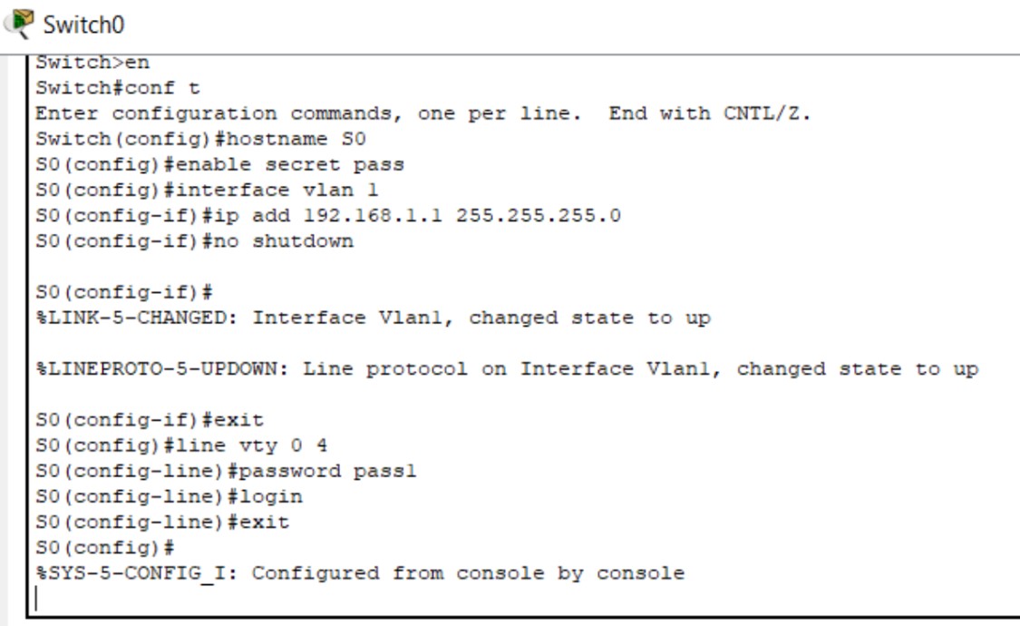Click the "Enter configuration commands" message line

[x=423, y=114]
